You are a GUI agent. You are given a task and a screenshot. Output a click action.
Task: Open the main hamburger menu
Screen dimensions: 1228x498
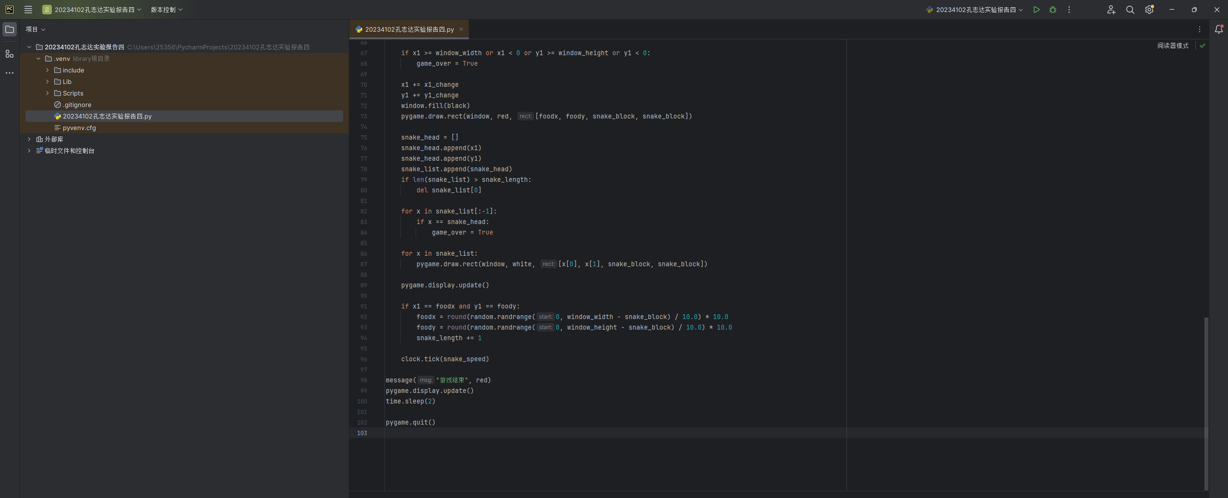click(28, 10)
